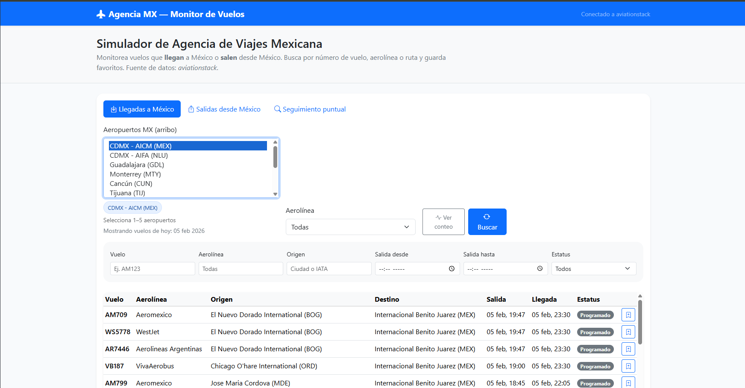Open the Seguimiento puntual tab
The image size is (745, 388).
(310, 109)
